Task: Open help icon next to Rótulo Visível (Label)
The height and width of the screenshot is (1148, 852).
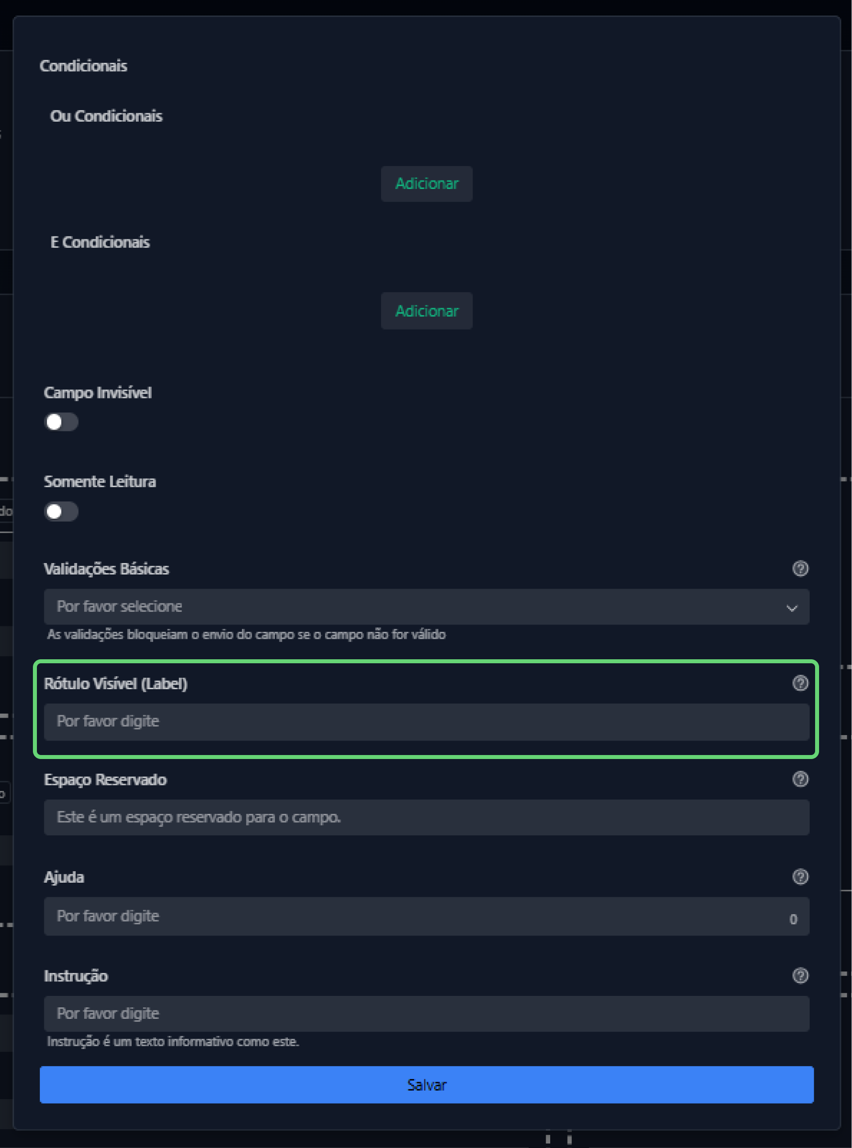Action: click(x=800, y=684)
